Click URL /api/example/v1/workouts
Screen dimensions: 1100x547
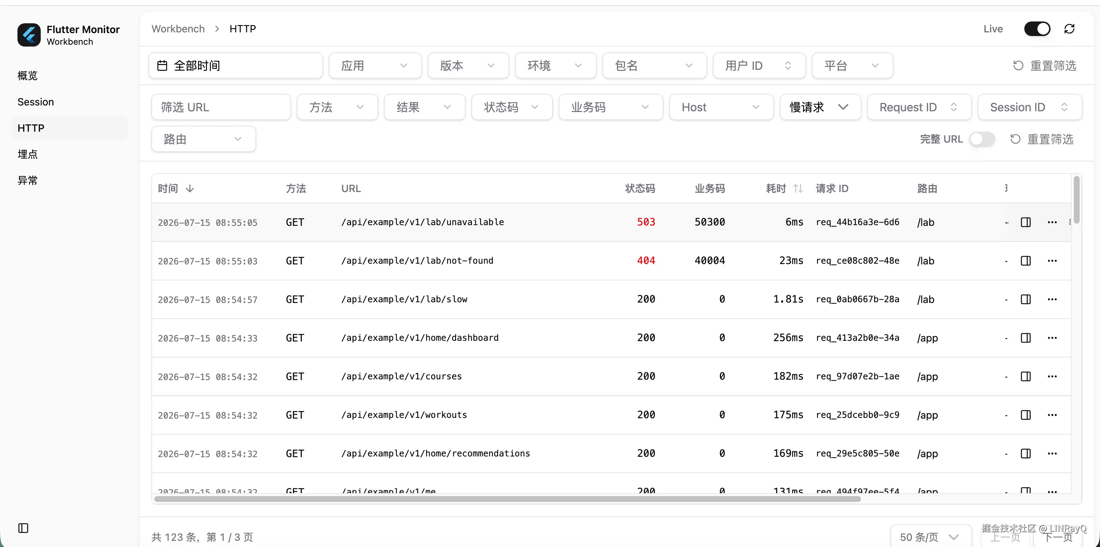click(404, 415)
